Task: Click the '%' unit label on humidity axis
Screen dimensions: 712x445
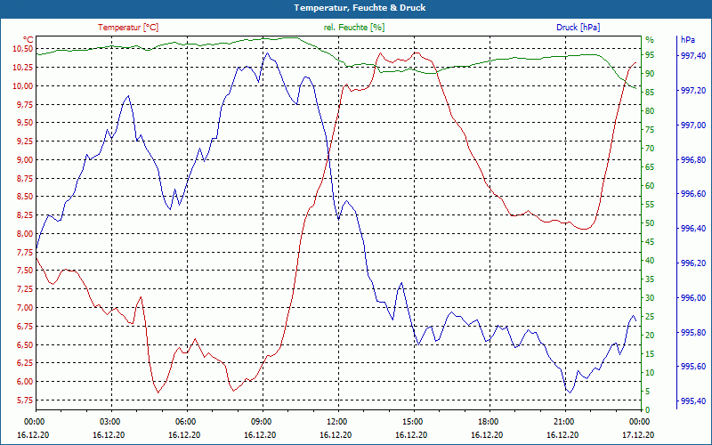Action: [x=650, y=40]
